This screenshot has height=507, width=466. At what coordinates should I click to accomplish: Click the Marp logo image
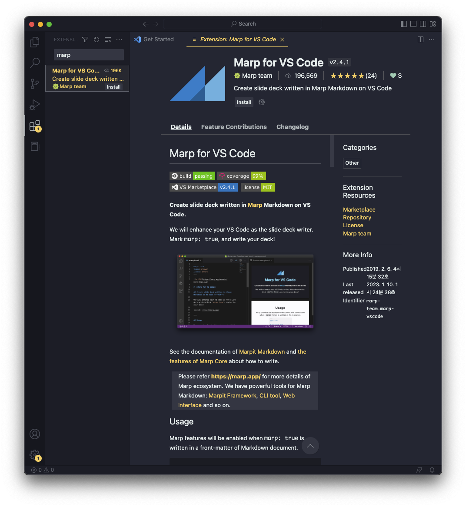(x=197, y=83)
